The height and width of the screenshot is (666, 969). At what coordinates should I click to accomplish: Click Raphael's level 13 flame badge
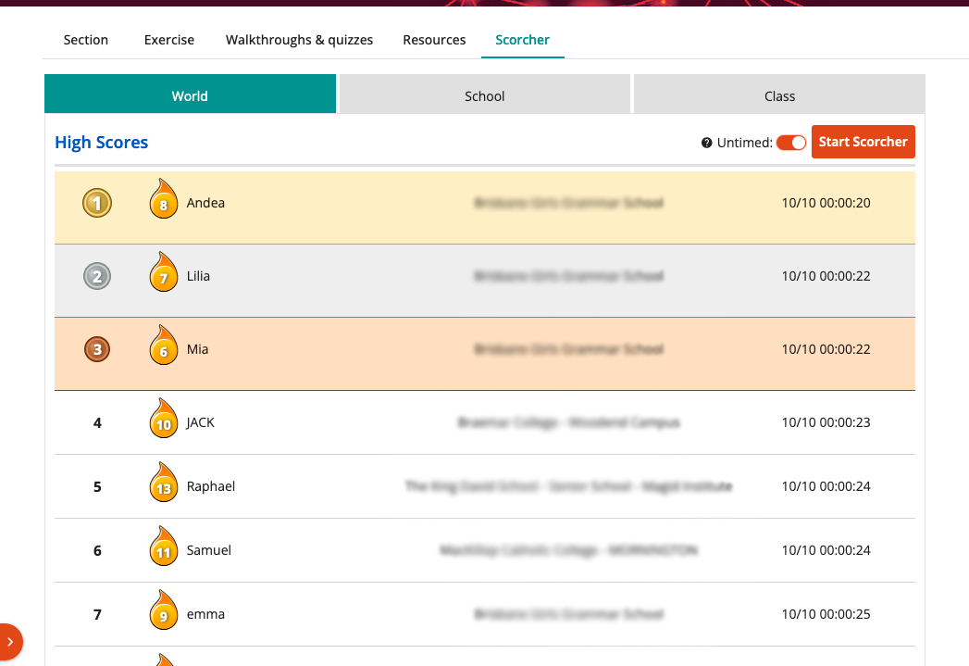coord(163,483)
